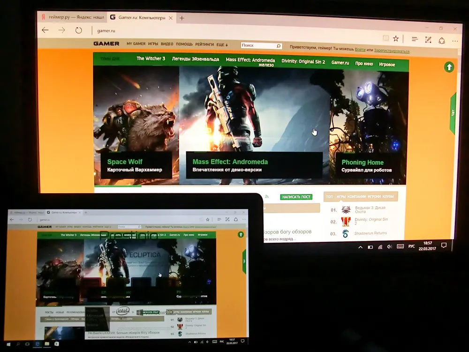
Task: Select the ИГРЫ tab in the ranking
Action: pyautogui.click(x=341, y=196)
